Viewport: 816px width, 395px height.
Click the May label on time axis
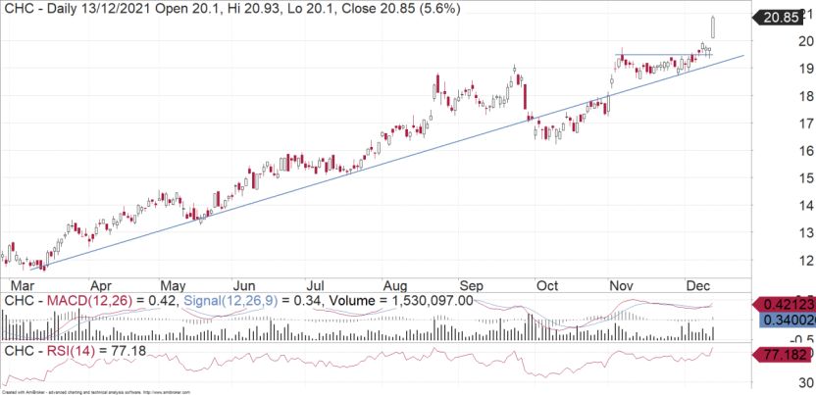pos(174,286)
